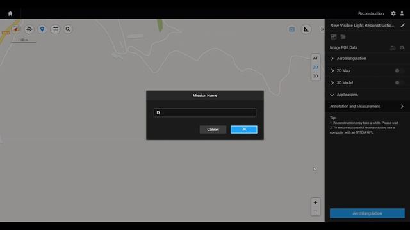Toggle the 3D Model switch
Image resolution: width=410 pixels, height=230 pixels.
[399, 82]
